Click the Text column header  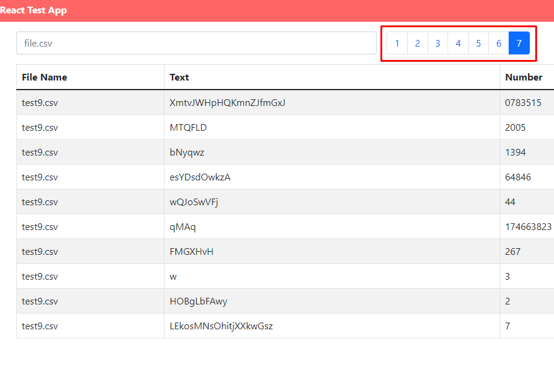click(179, 77)
